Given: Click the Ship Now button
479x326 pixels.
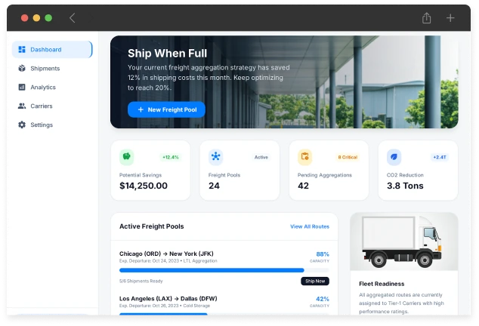Looking at the screenshot, I should (315, 281).
